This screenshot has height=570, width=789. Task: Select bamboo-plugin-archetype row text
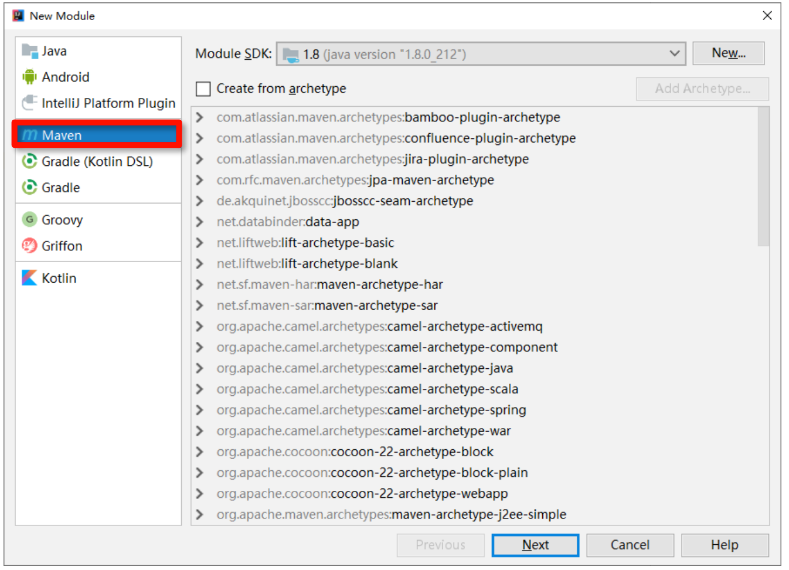[388, 117]
